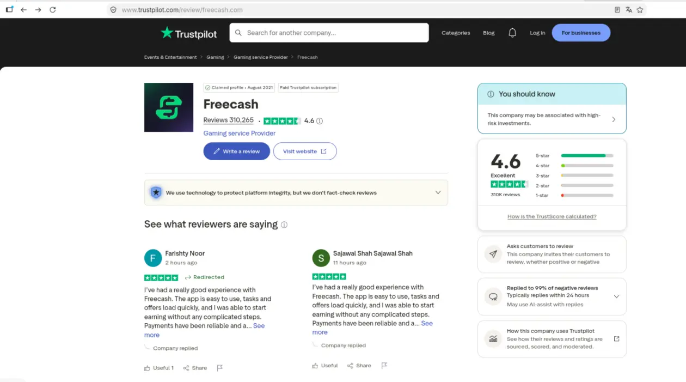Mark Sajawal Shah's review as useful
Screen dimensions: 686x382
pyautogui.click(x=325, y=366)
